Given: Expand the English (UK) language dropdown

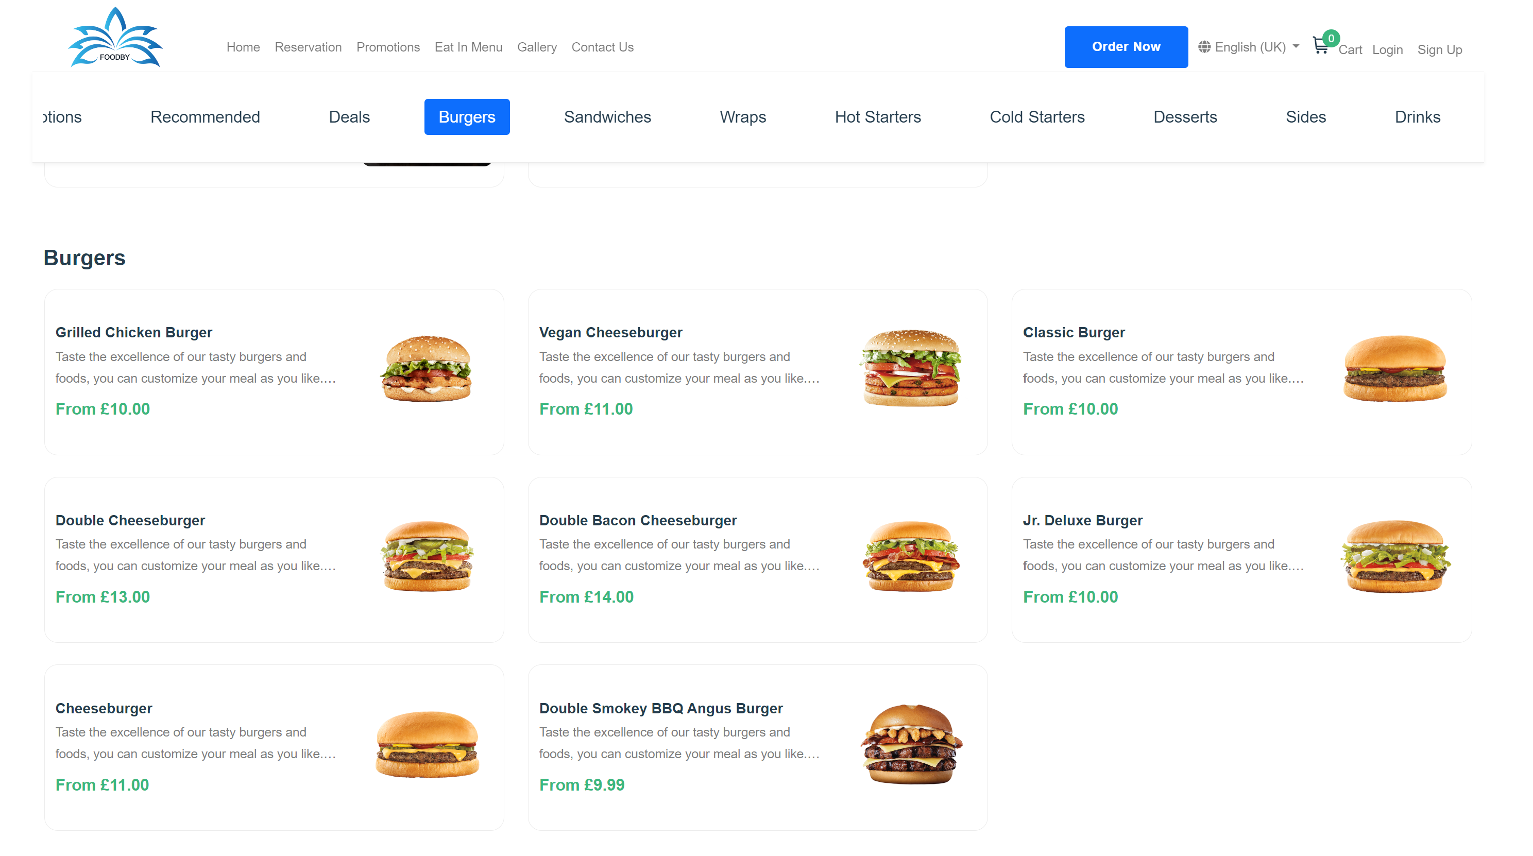Looking at the screenshot, I should click(1249, 46).
